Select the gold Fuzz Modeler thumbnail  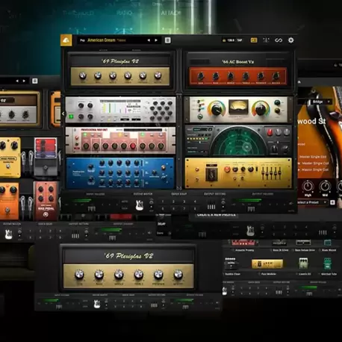pyautogui.click(x=267, y=264)
